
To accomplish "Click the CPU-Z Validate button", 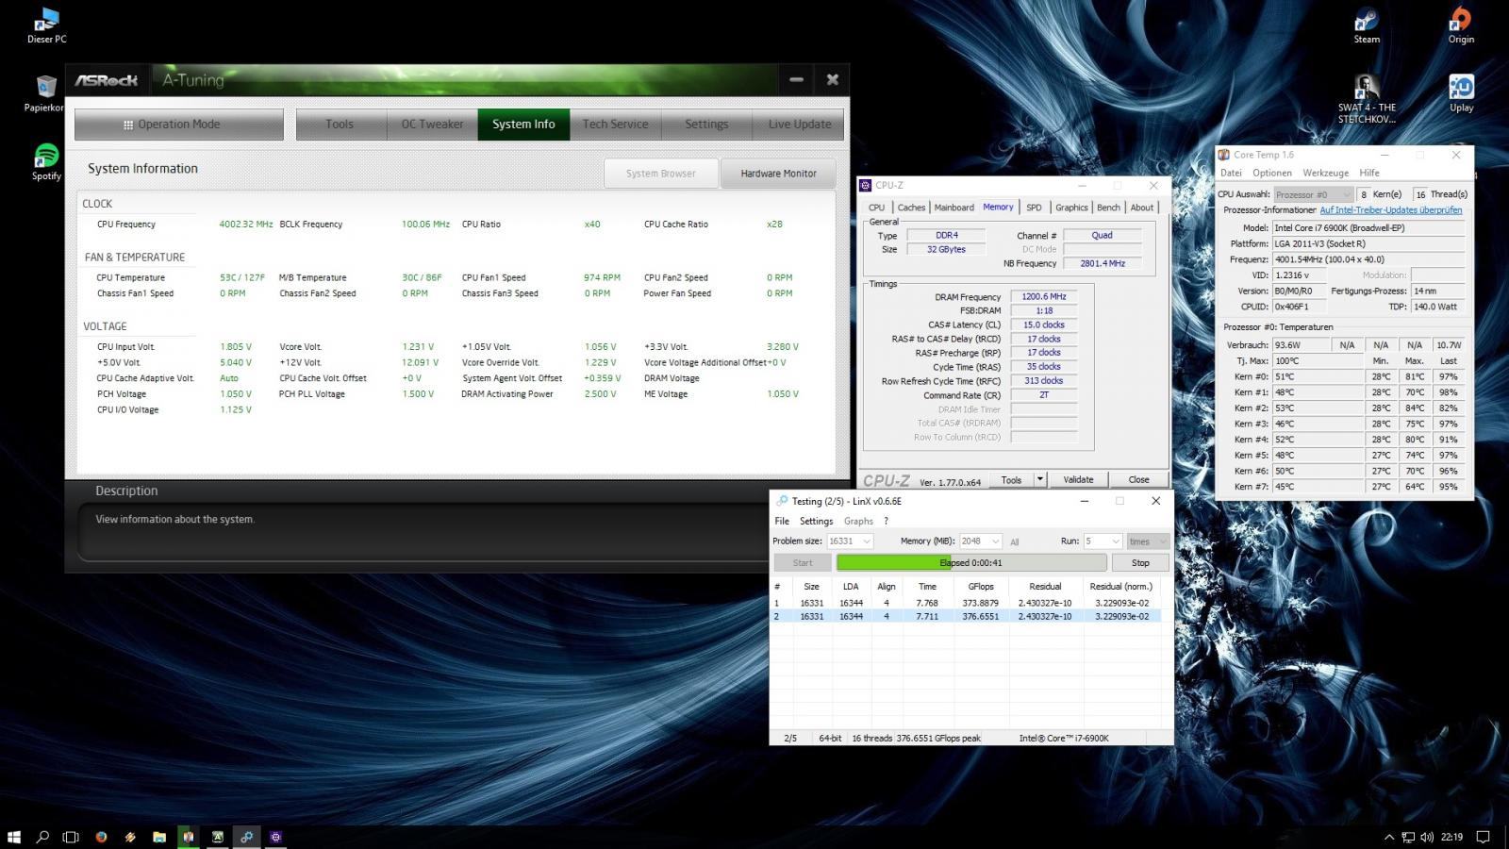I will (x=1079, y=479).
